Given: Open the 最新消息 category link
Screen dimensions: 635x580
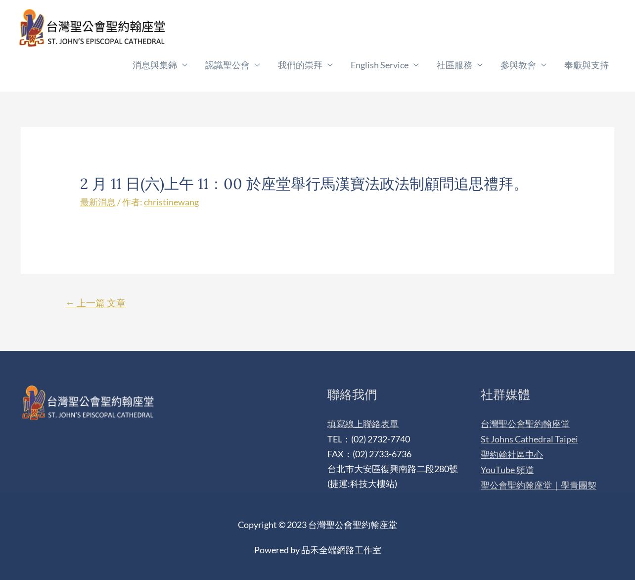Looking at the screenshot, I should (x=98, y=202).
